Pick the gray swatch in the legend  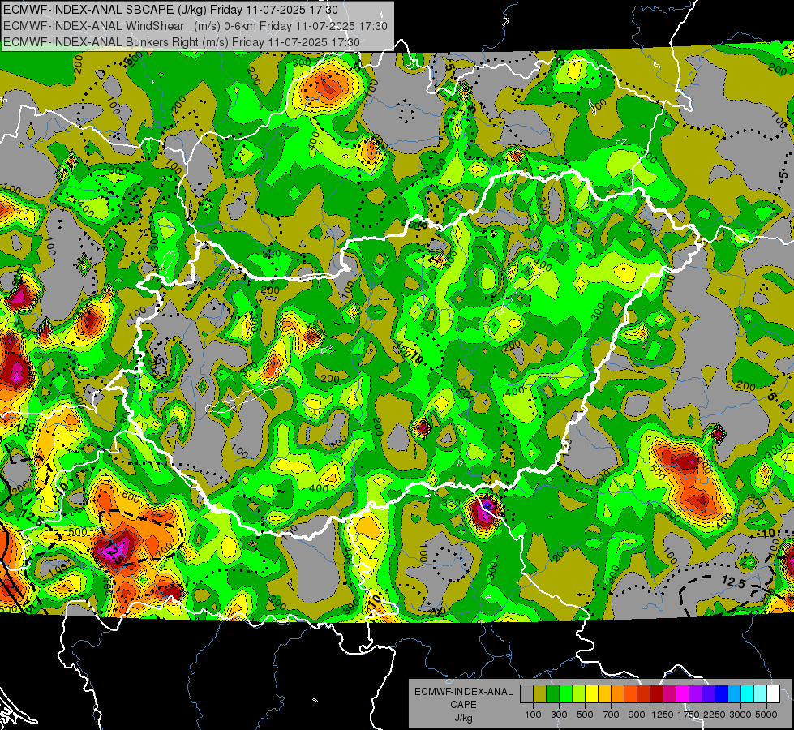[526, 694]
